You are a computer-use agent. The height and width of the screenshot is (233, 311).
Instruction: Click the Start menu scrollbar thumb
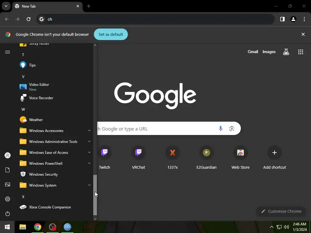[x=95, y=195]
